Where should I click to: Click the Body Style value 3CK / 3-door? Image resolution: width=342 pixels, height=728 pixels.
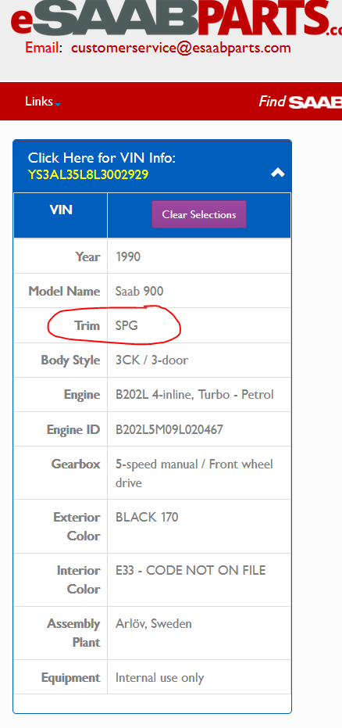[x=151, y=360]
